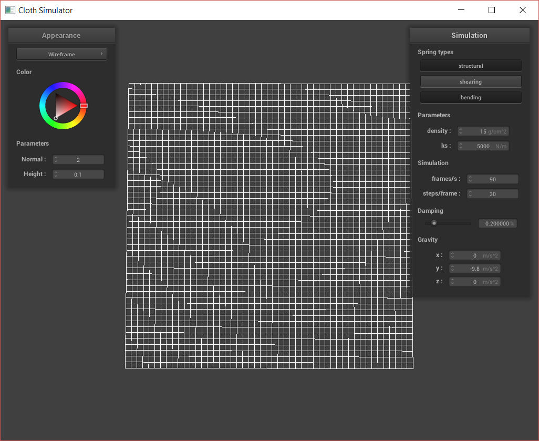The height and width of the screenshot is (441, 539).
Task: Click the Normal value field
Action: pyautogui.click(x=78, y=160)
